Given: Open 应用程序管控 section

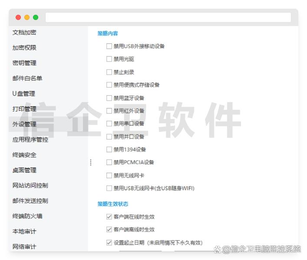Looking at the screenshot, I should point(30,139).
